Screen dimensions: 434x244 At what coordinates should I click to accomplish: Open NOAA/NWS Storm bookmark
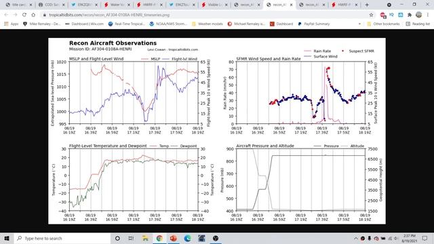pos(168,24)
